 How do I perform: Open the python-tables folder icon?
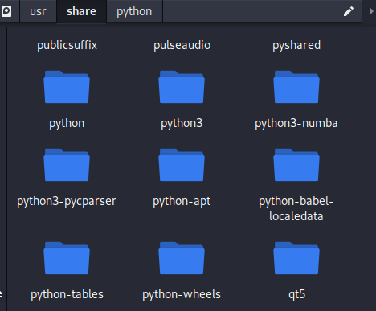coord(67,258)
